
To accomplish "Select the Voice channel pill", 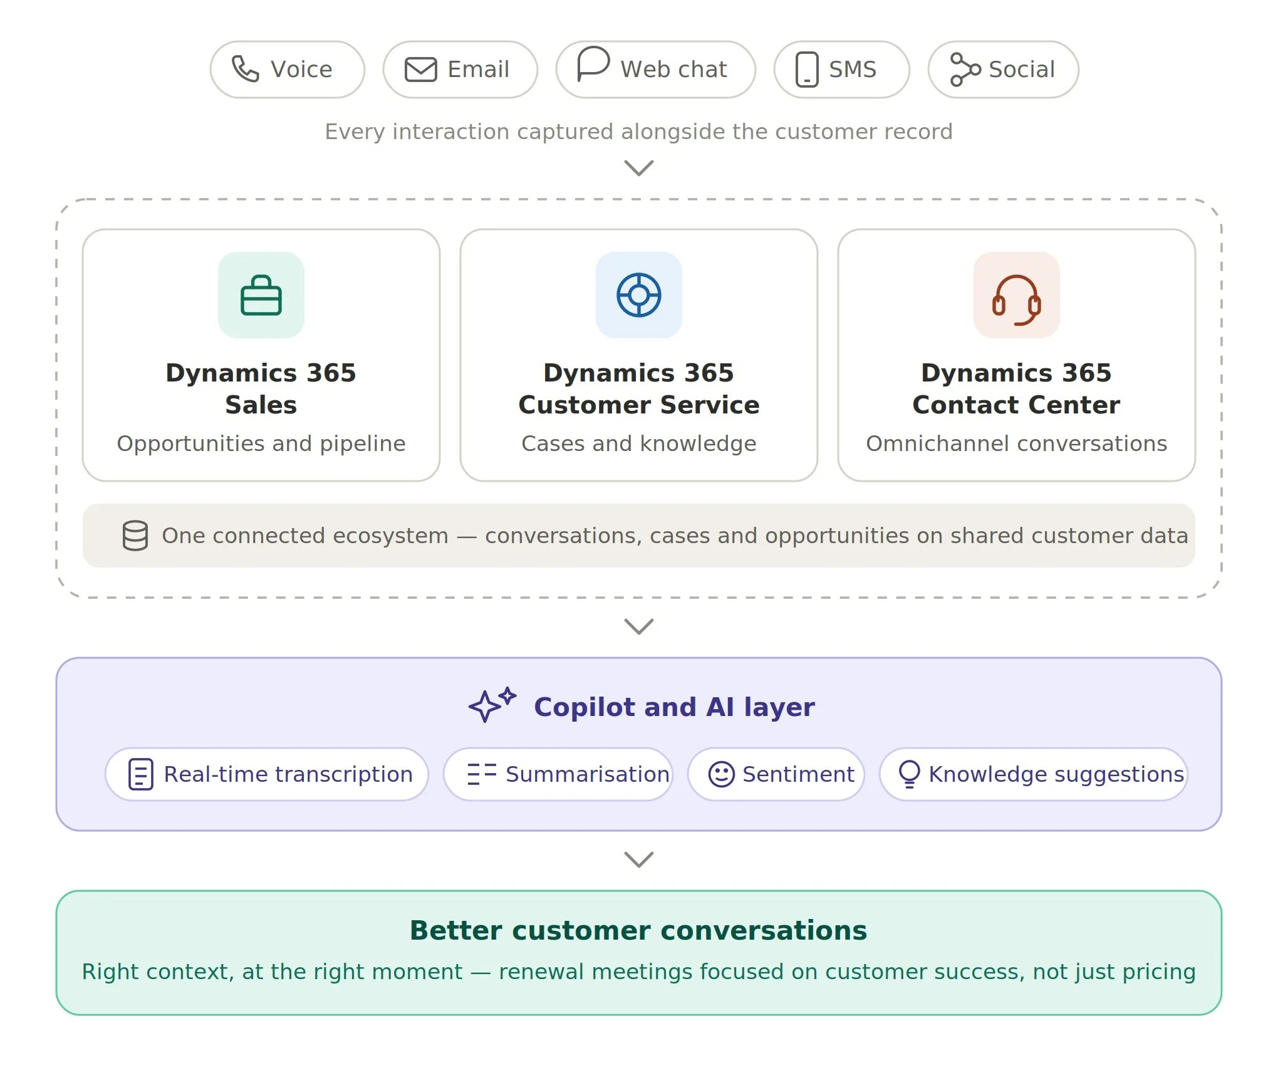I will pyautogui.click(x=288, y=70).
